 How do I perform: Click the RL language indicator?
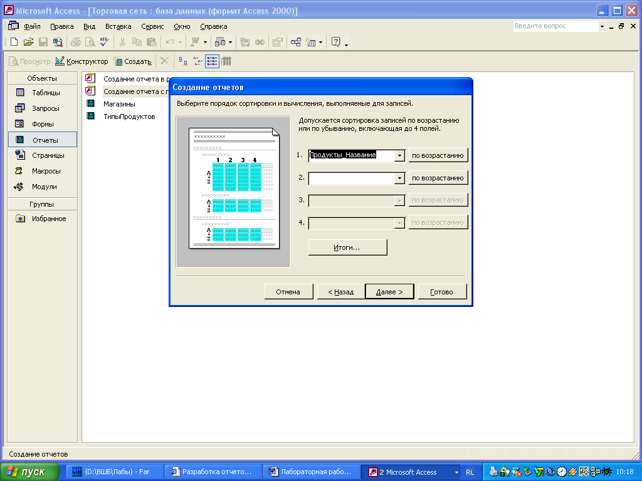tap(470, 472)
